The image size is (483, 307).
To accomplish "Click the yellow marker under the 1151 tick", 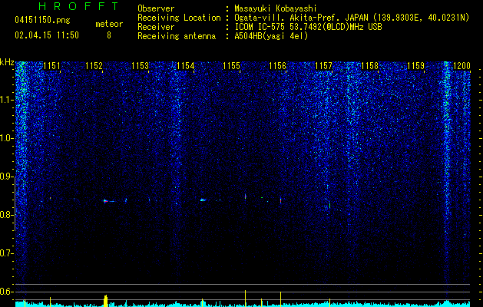I will (x=50, y=302).
